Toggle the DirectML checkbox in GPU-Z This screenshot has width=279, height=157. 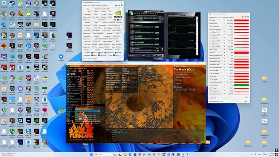click(116, 53)
